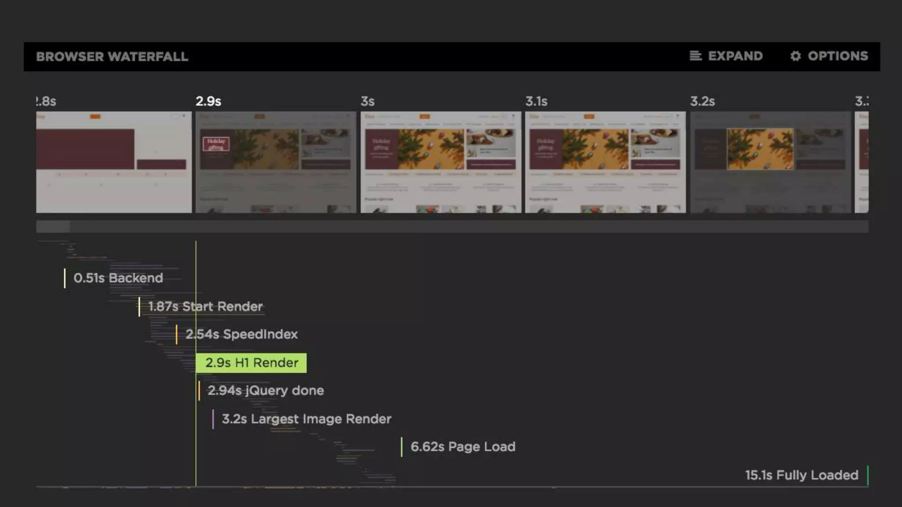
Task: Click the Options gear icon
Action: [795, 56]
